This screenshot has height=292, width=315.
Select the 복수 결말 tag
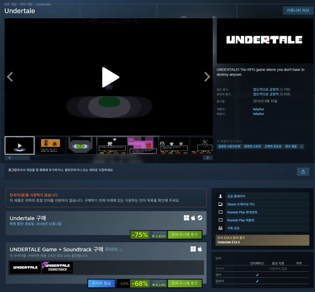(291, 146)
